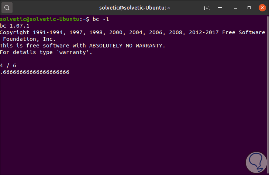Click the green prompt solvetic@solvetic-Ubuntu
The image size is (269, 175).
39,19
